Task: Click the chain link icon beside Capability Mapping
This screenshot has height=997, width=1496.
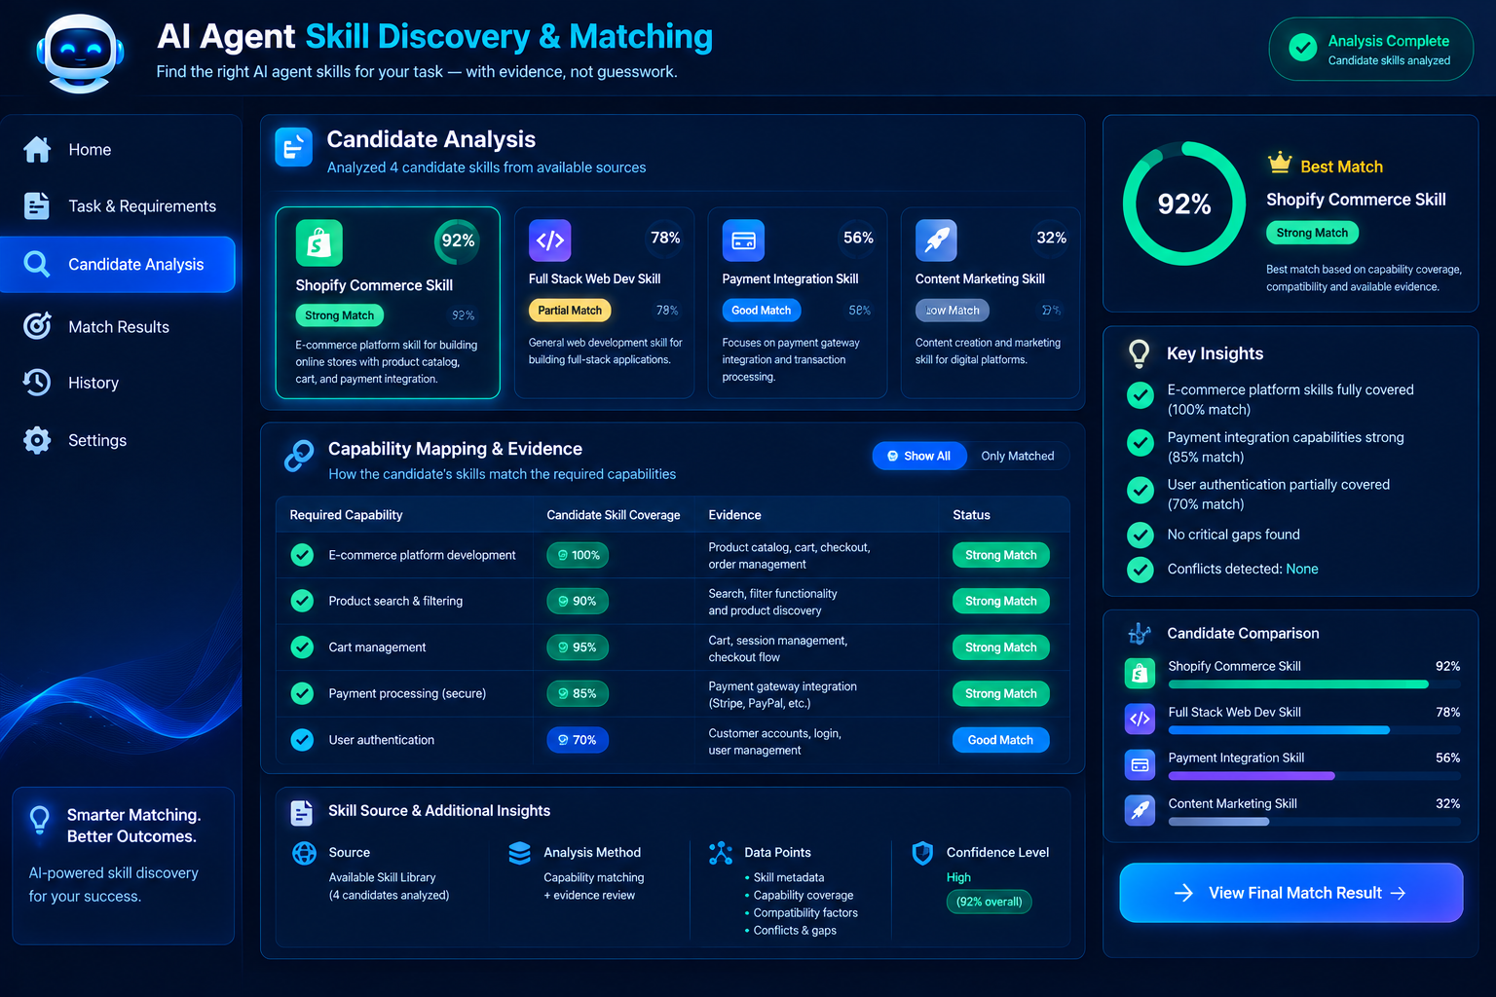Action: (x=299, y=456)
